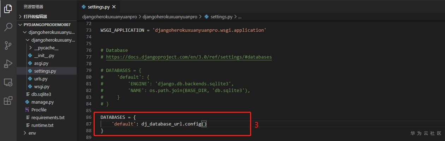Open the Search view icon
445x141 pixels.
coord(8,27)
